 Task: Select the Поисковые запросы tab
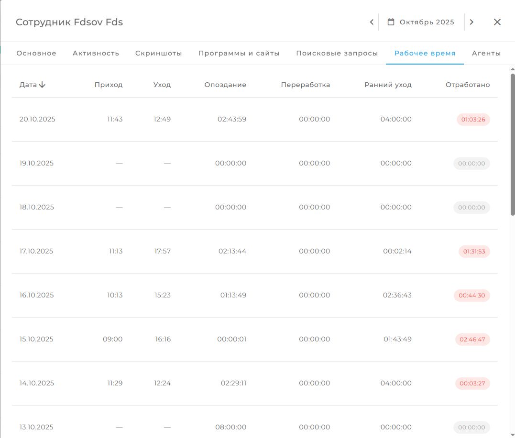[337, 53]
